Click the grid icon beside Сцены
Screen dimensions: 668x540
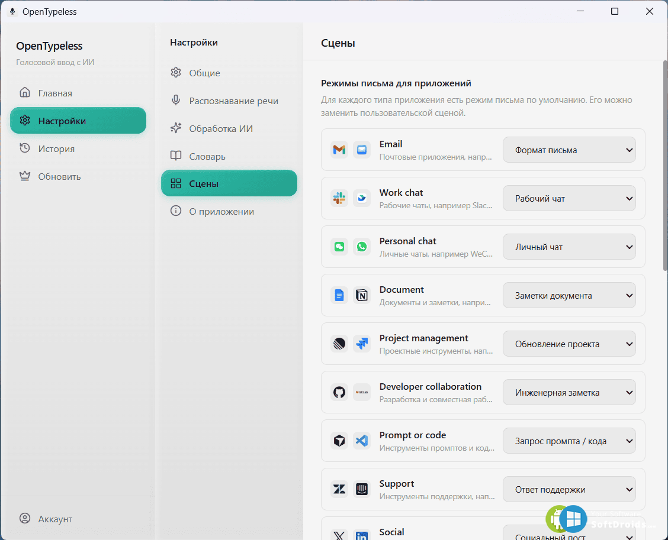(175, 183)
